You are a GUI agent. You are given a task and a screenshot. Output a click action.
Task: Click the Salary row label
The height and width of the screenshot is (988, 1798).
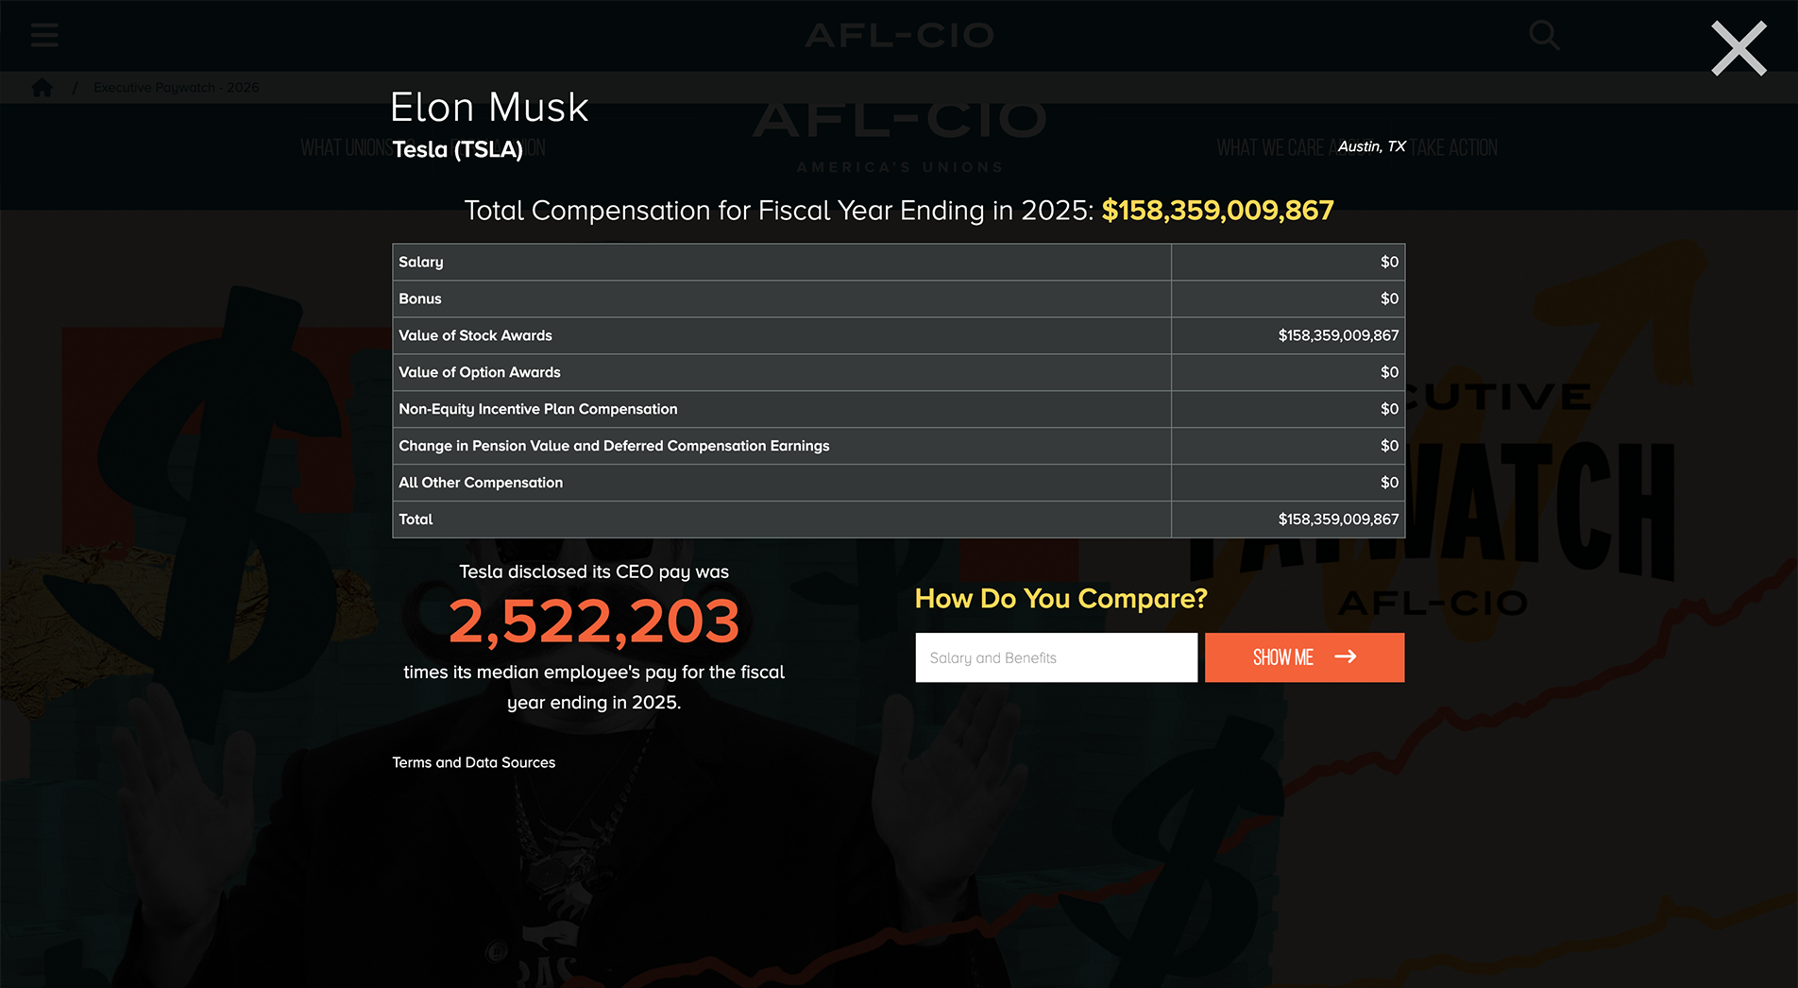421,262
